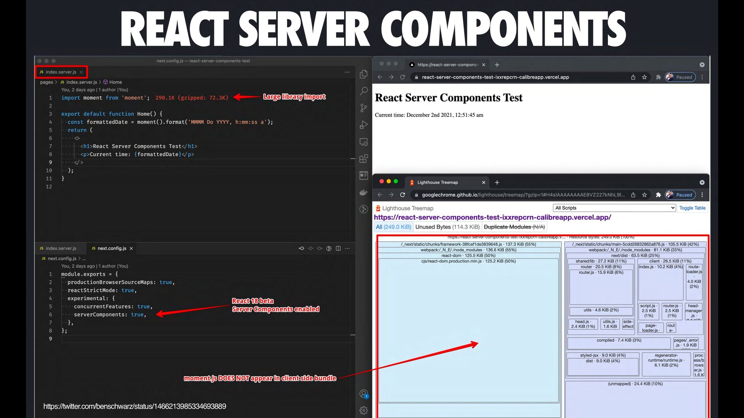The image size is (744, 418).
Task: Open the Manage gear in VS Code activity bar
Action: pos(363,410)
